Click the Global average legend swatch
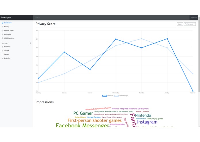200x142 pixels. (x=117, y=96)
